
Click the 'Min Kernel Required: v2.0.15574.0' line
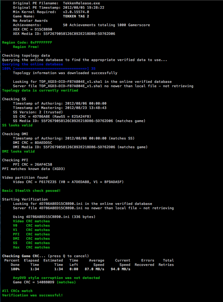(51, 12)
